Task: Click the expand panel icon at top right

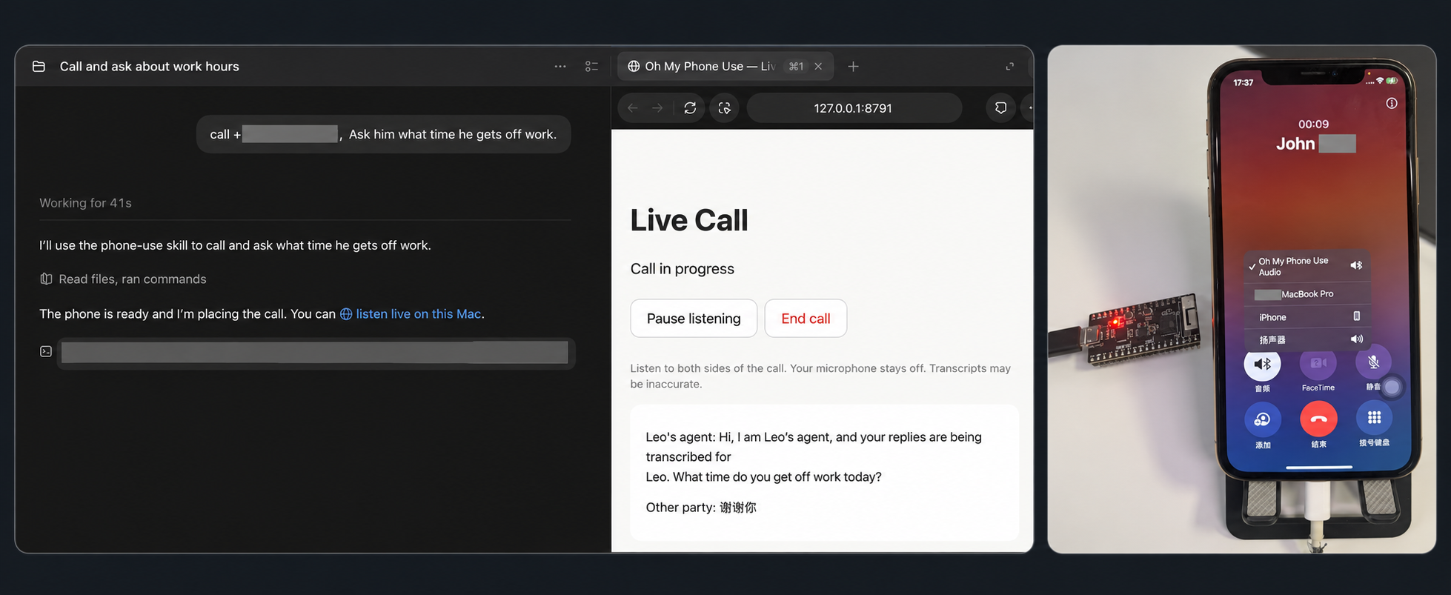Action: [1009, 67]
